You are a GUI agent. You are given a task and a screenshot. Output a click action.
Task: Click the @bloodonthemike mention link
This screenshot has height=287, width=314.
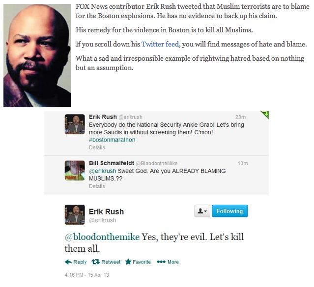tap(102, 237)
